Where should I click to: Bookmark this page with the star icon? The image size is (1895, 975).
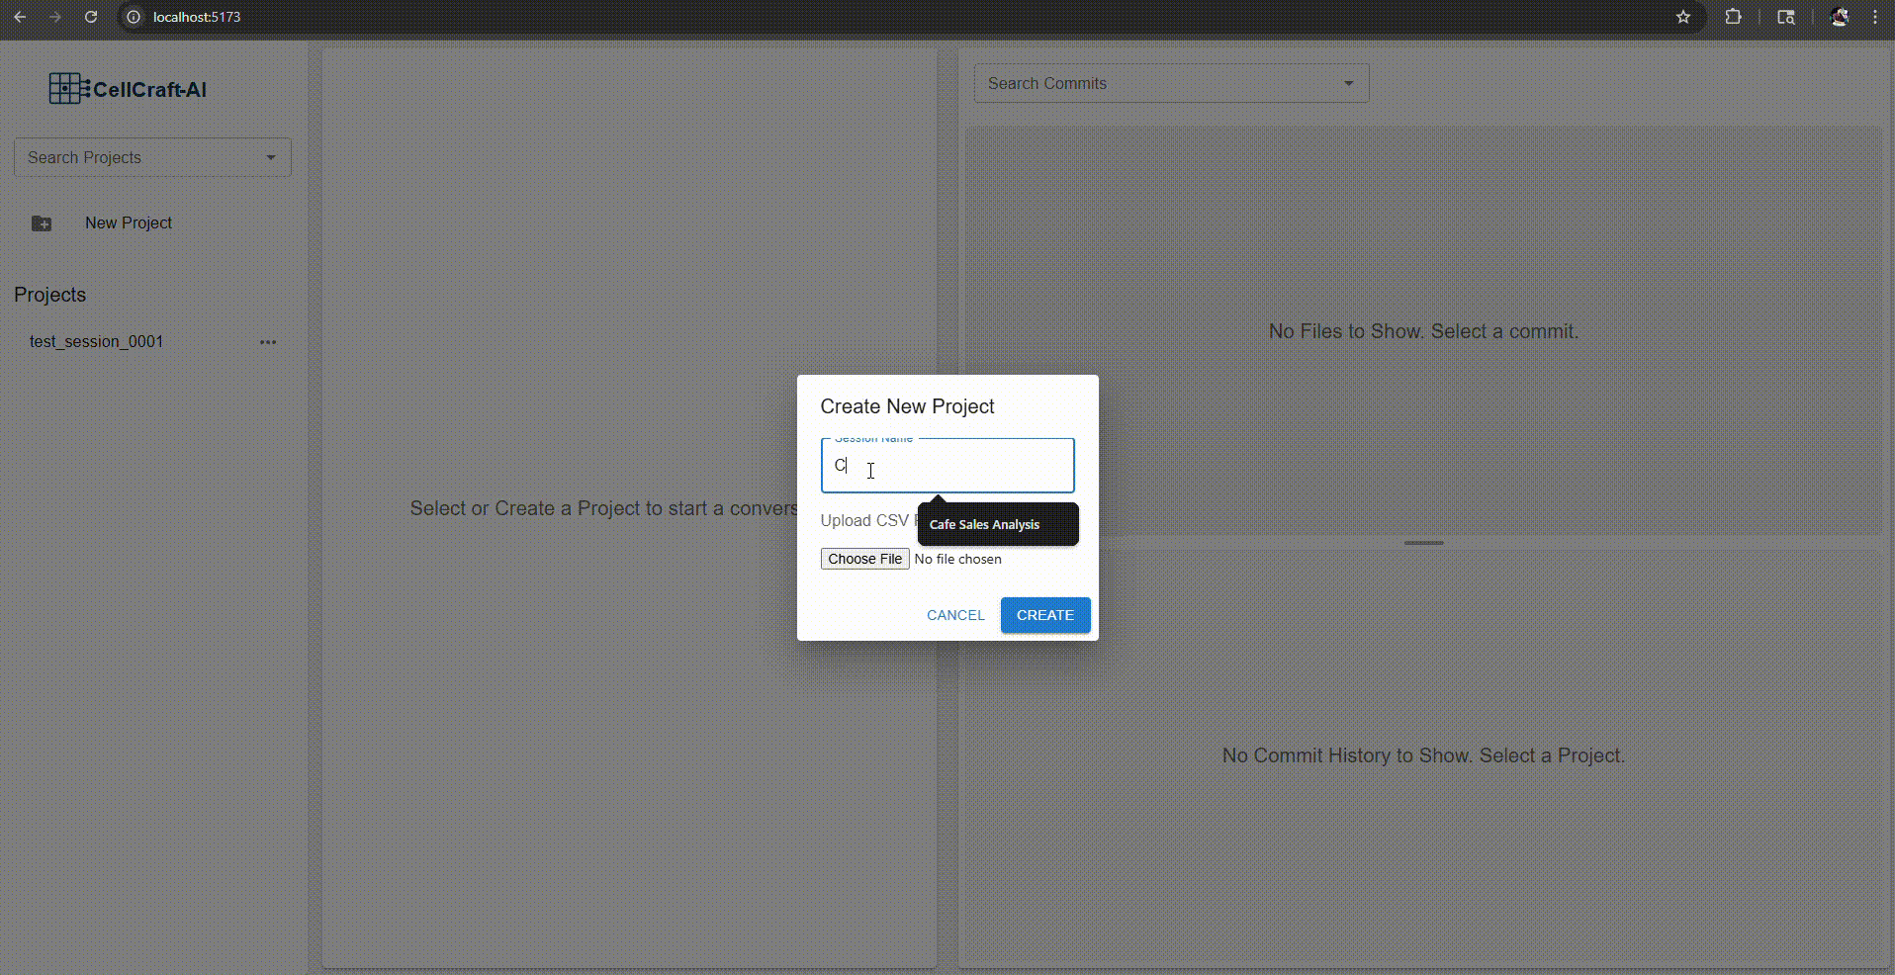tap(1683, 17)
